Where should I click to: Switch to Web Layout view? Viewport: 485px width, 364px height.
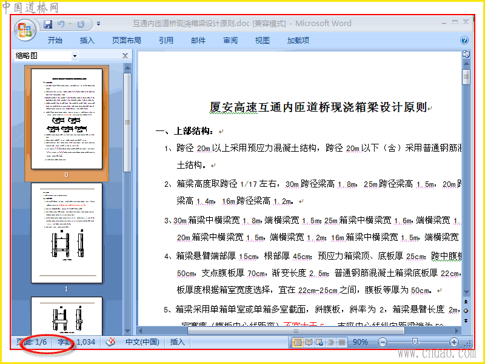319,342
